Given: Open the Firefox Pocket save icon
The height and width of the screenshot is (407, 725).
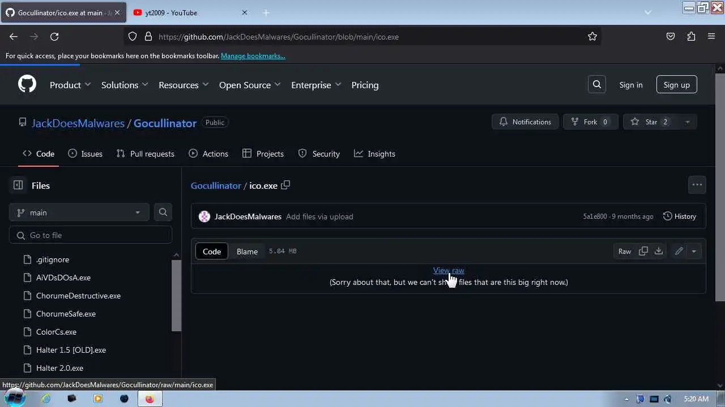Looking at the screenshot, I should [671, 37].
